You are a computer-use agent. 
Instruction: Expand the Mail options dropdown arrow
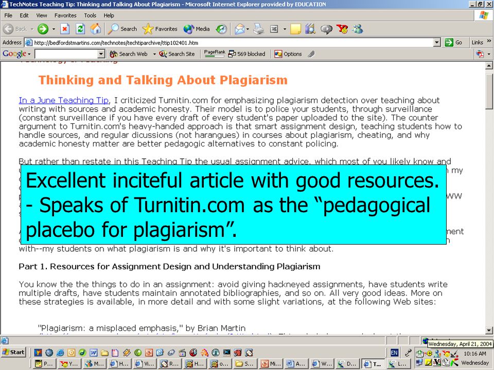pyautogui.click(x=248, y=29)
